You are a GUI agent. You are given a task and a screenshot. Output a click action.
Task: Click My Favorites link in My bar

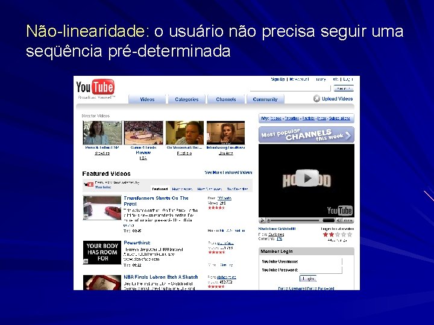tap(292, 119)
